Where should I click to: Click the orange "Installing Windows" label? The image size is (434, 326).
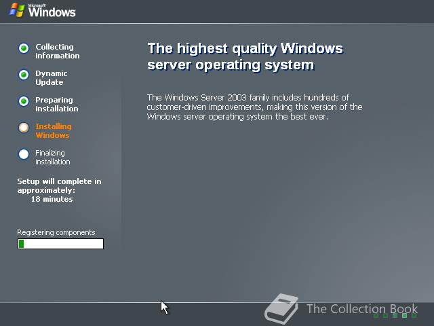tap(54, 131)
